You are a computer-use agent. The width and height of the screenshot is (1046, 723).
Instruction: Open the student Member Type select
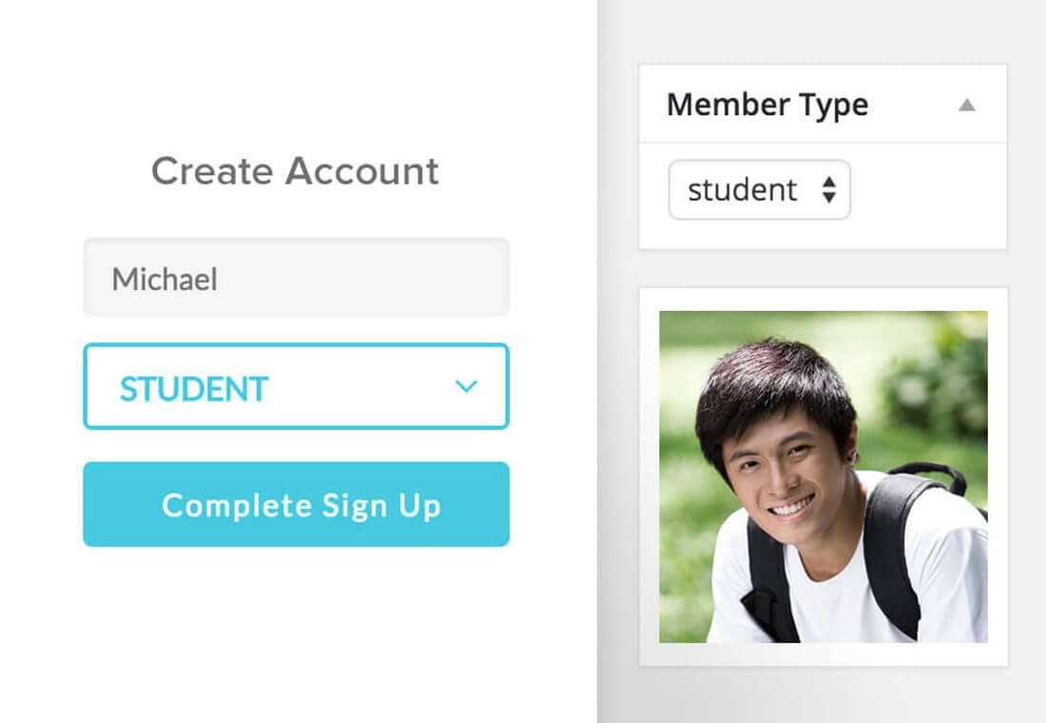[x=759, y=190]
